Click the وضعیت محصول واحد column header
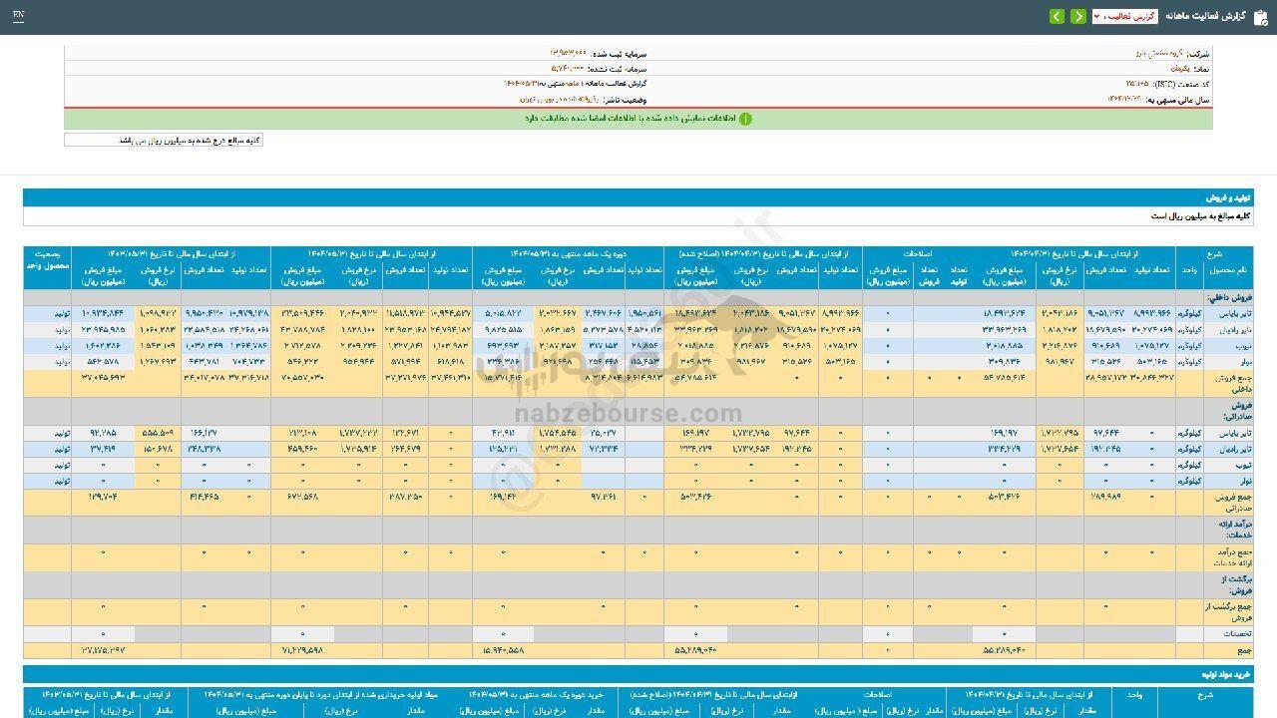Image resolution: width=1277 pixels, height=718 pixels. [48, 261]
